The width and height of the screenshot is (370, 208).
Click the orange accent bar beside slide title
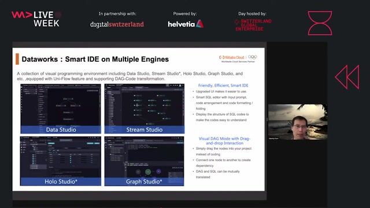pos(17,59)
